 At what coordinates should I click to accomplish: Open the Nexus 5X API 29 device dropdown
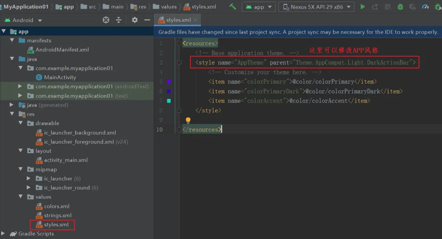tap(316, 7)
